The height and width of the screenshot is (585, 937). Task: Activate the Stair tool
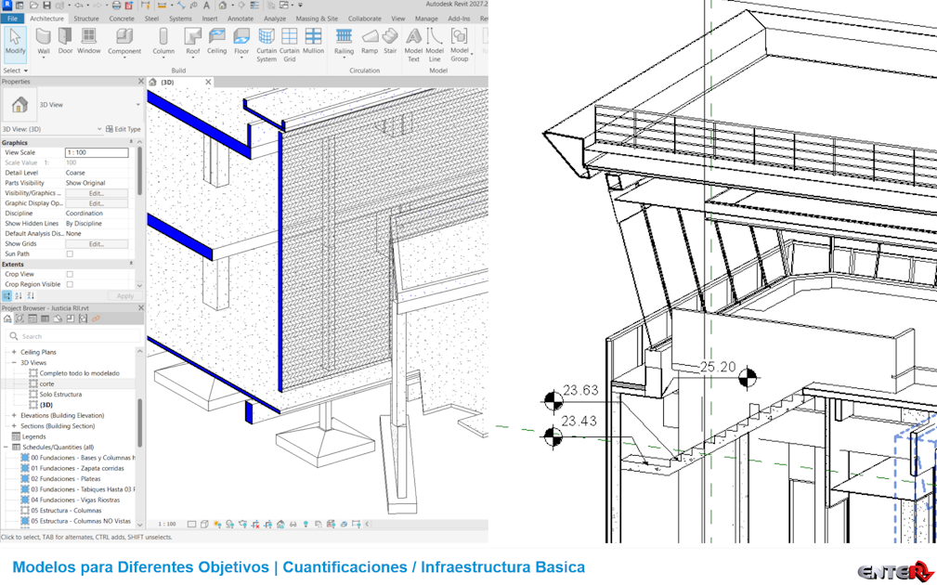[390, 41]
